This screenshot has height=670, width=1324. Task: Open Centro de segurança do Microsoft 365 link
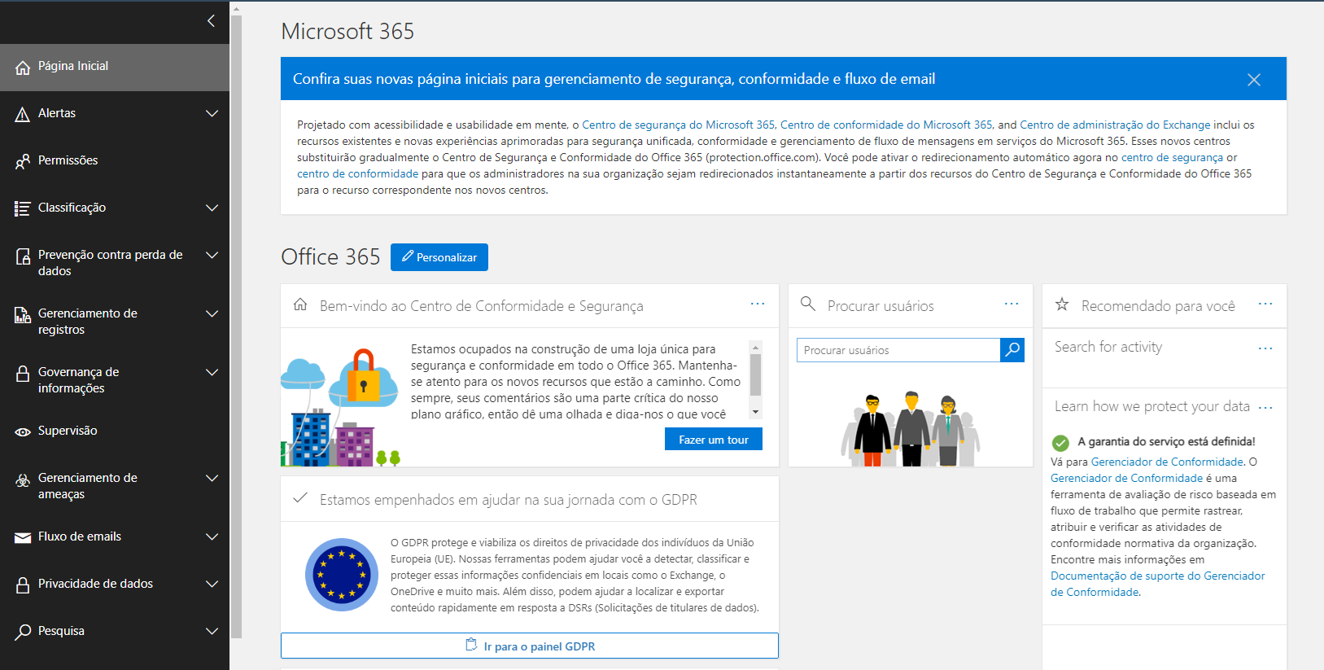click(x=679, y=125)
